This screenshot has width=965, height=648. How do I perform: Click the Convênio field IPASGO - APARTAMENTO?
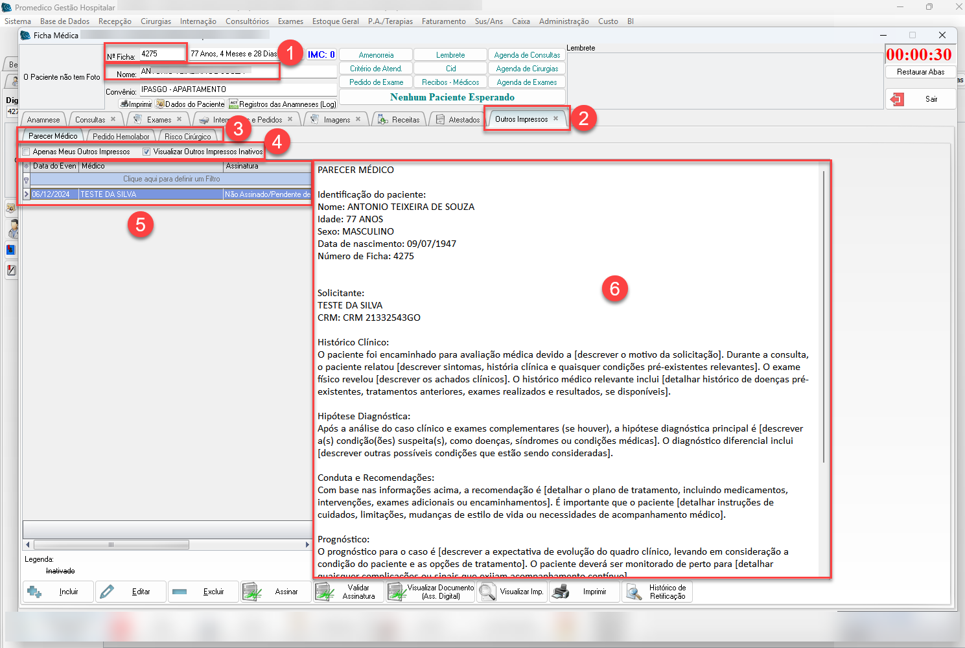pos(238,89)
